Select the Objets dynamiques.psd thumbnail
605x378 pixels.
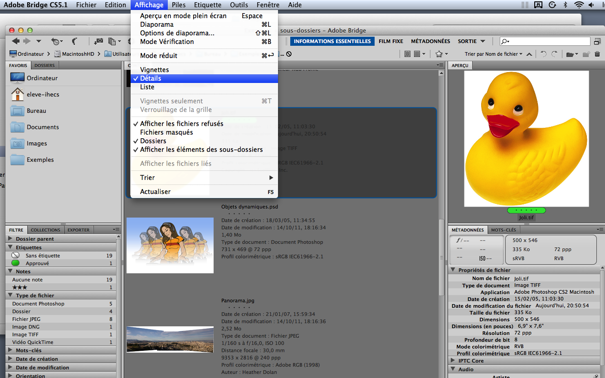point(170,245)
